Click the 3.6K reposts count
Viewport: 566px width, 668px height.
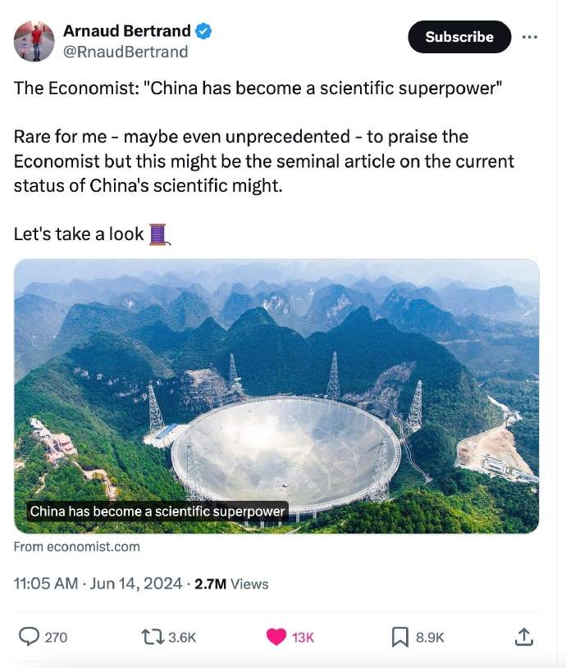pos(182,637)
